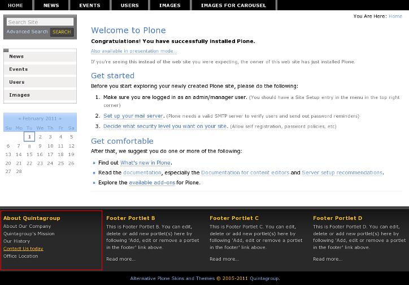This screenshot has height=285, width=409.
Task: Select Users in the sidebar navigation
Action: (x=40, y=82)
